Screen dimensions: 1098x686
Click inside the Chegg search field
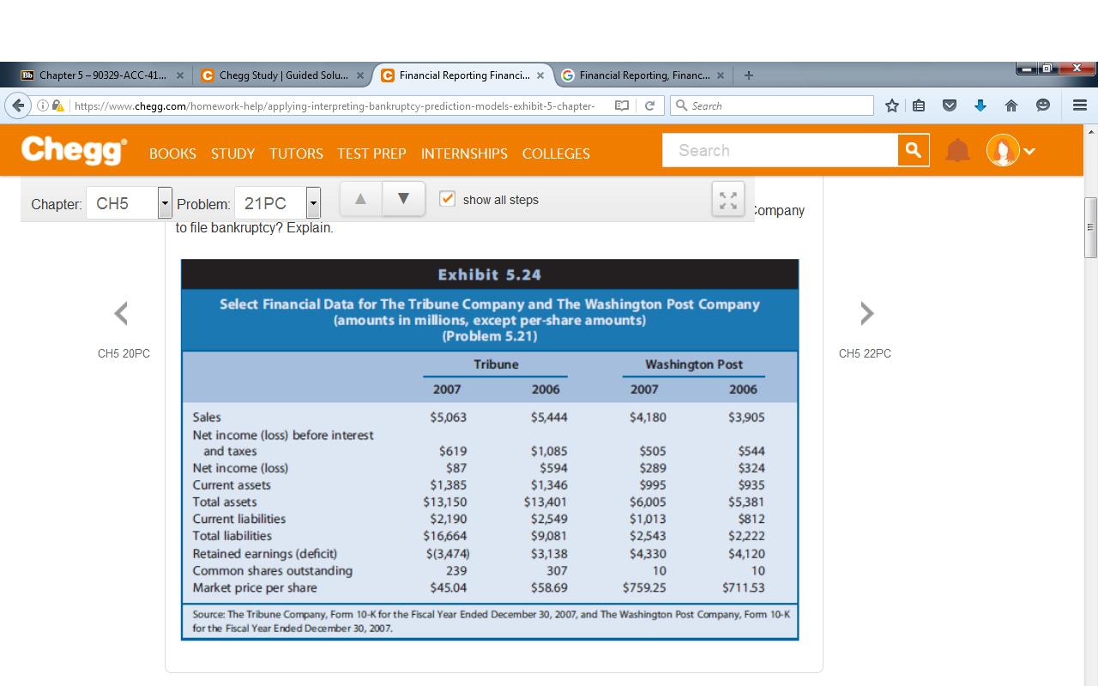(781, 149)
